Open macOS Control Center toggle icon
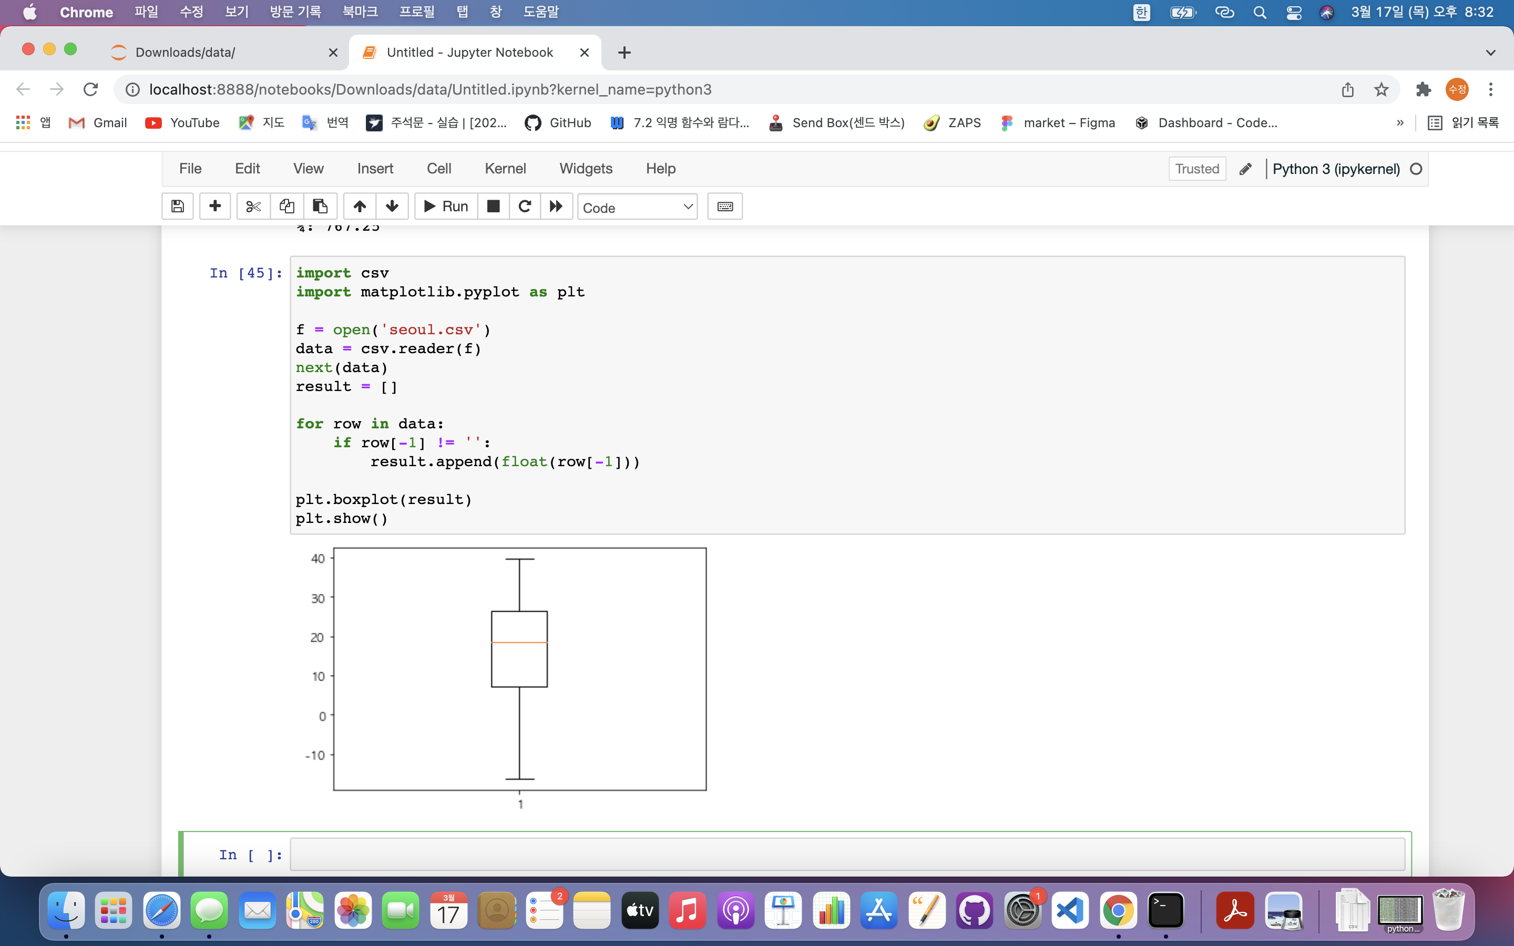 coord(1294,13)
